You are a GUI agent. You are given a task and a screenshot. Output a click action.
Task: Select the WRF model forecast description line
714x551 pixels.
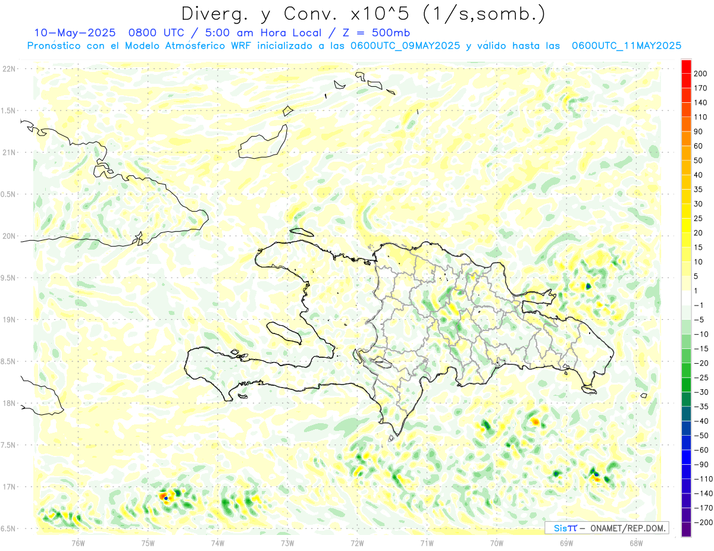[x=354, y=46]
